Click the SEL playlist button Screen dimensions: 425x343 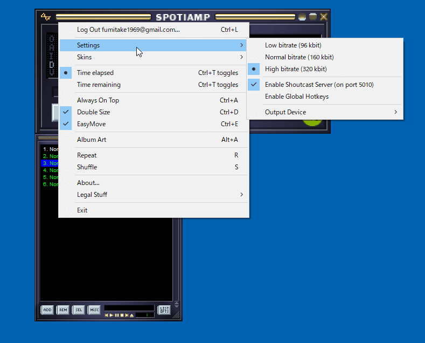pos(79,310)
